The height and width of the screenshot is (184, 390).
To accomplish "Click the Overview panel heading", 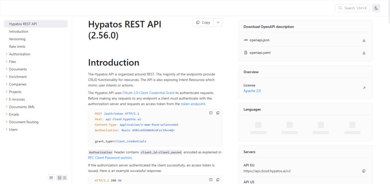I will coord(251,72).
